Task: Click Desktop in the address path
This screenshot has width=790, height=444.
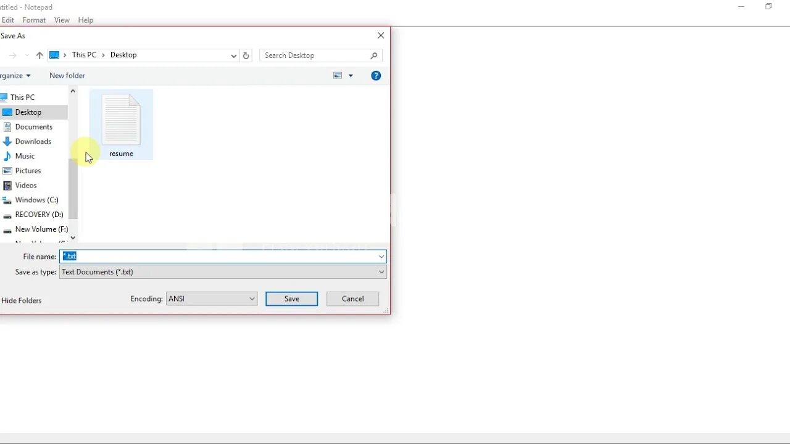Action: pyautogui.click(x=123, y=55)
